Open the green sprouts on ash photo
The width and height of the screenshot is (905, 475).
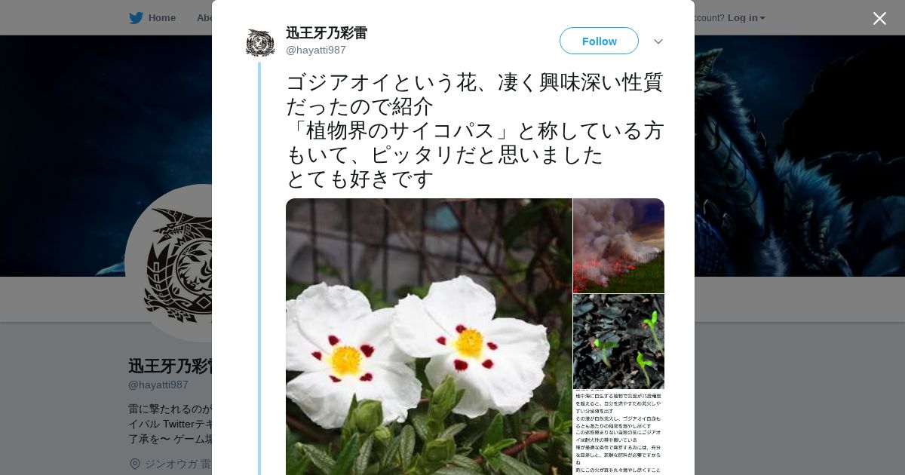pos(618,342)
